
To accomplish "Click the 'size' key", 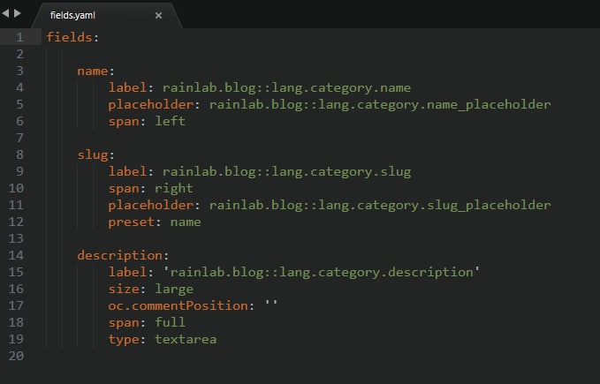I will (124, 289).
